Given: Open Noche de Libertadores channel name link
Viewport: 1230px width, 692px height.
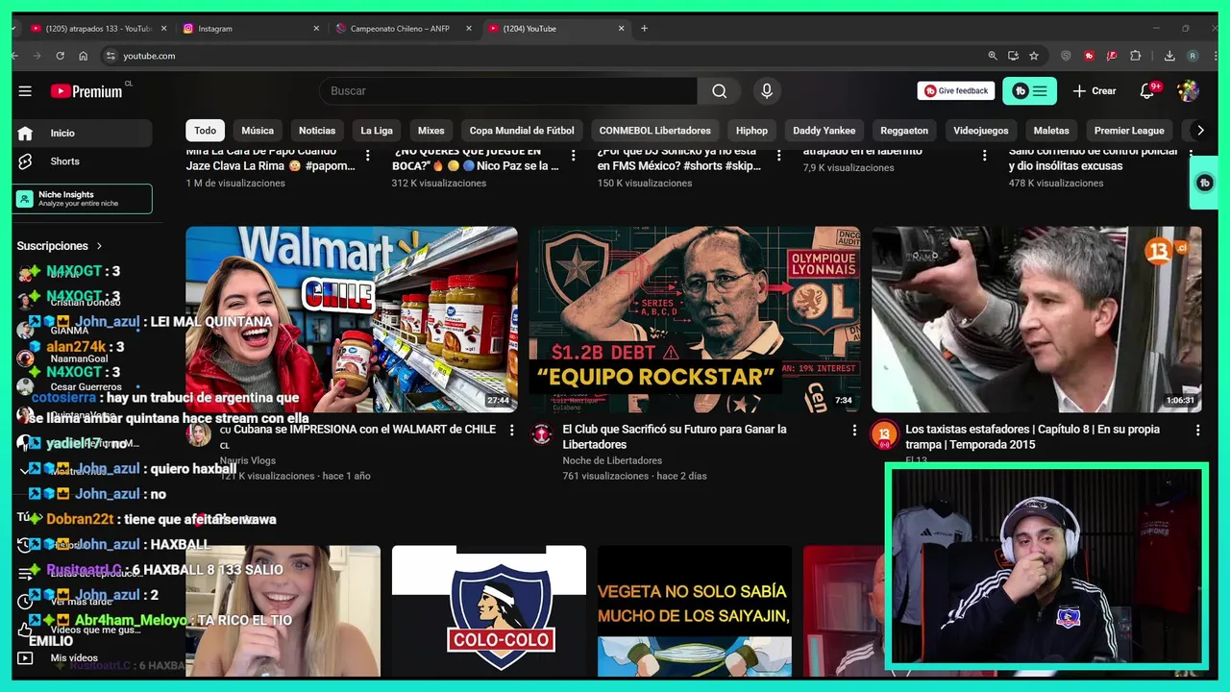Looking at the screenshot, I should click(x=612, y=460).
